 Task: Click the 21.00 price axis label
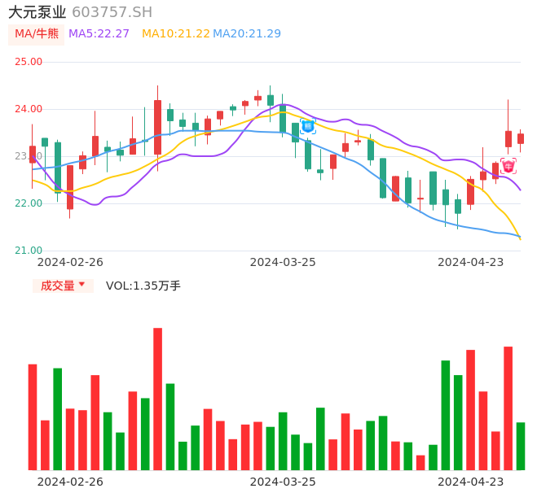[29, 251]
